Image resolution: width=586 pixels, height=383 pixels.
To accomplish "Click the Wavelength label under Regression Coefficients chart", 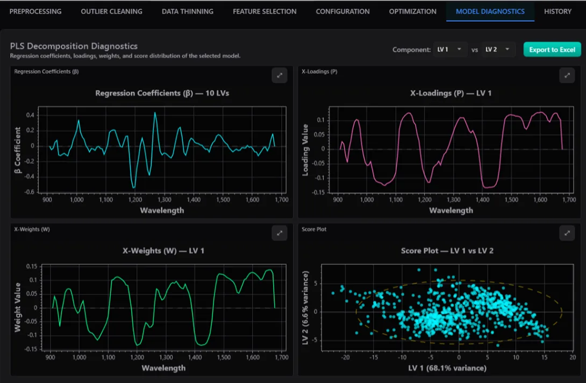I will (x=162, y=211).
